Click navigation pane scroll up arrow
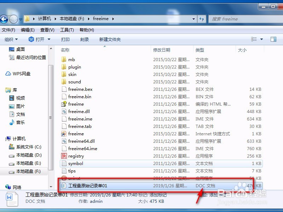The height and width of the screenshot is (212, 283). pyautogui.click(x=51, y=48)
